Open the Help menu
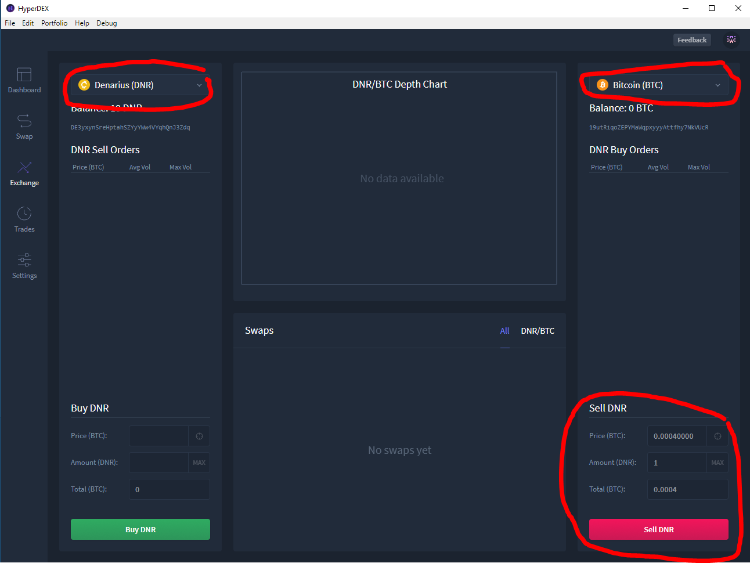This screenshot has width=750, height=563. pyautogui.click(x=82, y=23)
